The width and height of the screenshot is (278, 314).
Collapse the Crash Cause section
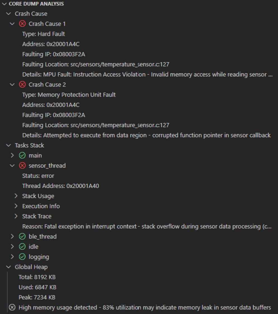click(x=9, y=14)
